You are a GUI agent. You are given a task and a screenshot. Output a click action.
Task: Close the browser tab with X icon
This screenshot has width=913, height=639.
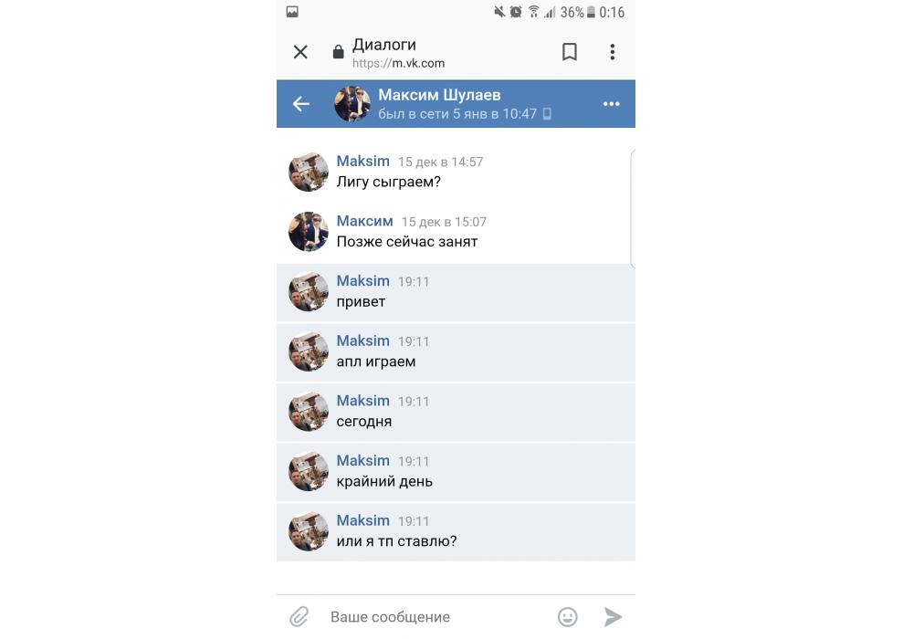click(300, 52)
